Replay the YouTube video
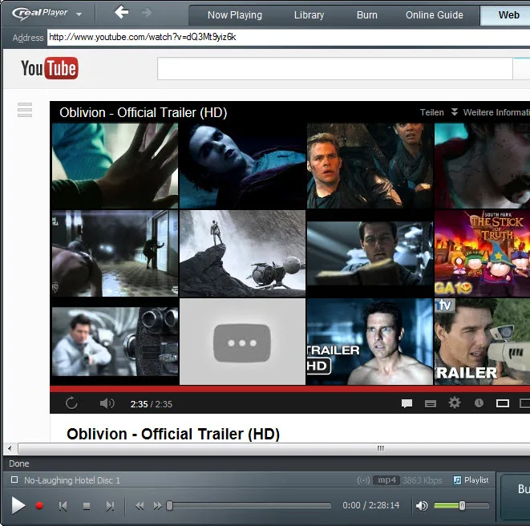The width and height of the screenshot is (530, 526). tap(71, 403)
